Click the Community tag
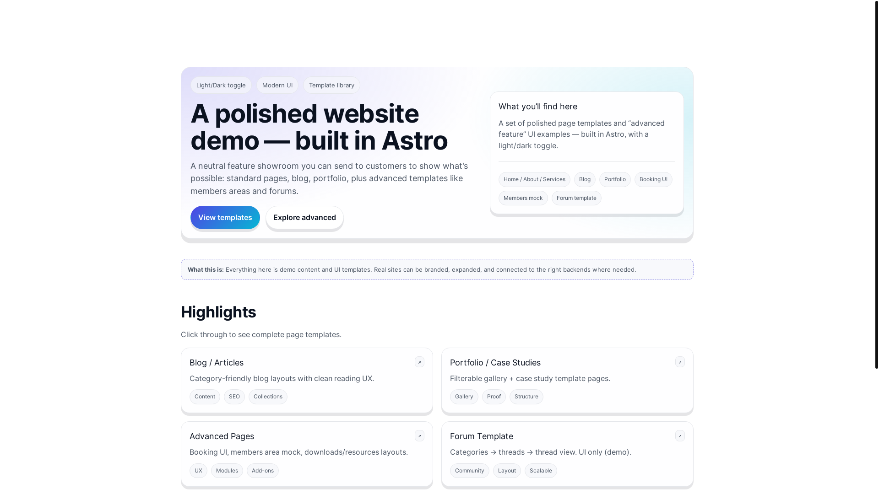879x494 pixels. [470, 471]
